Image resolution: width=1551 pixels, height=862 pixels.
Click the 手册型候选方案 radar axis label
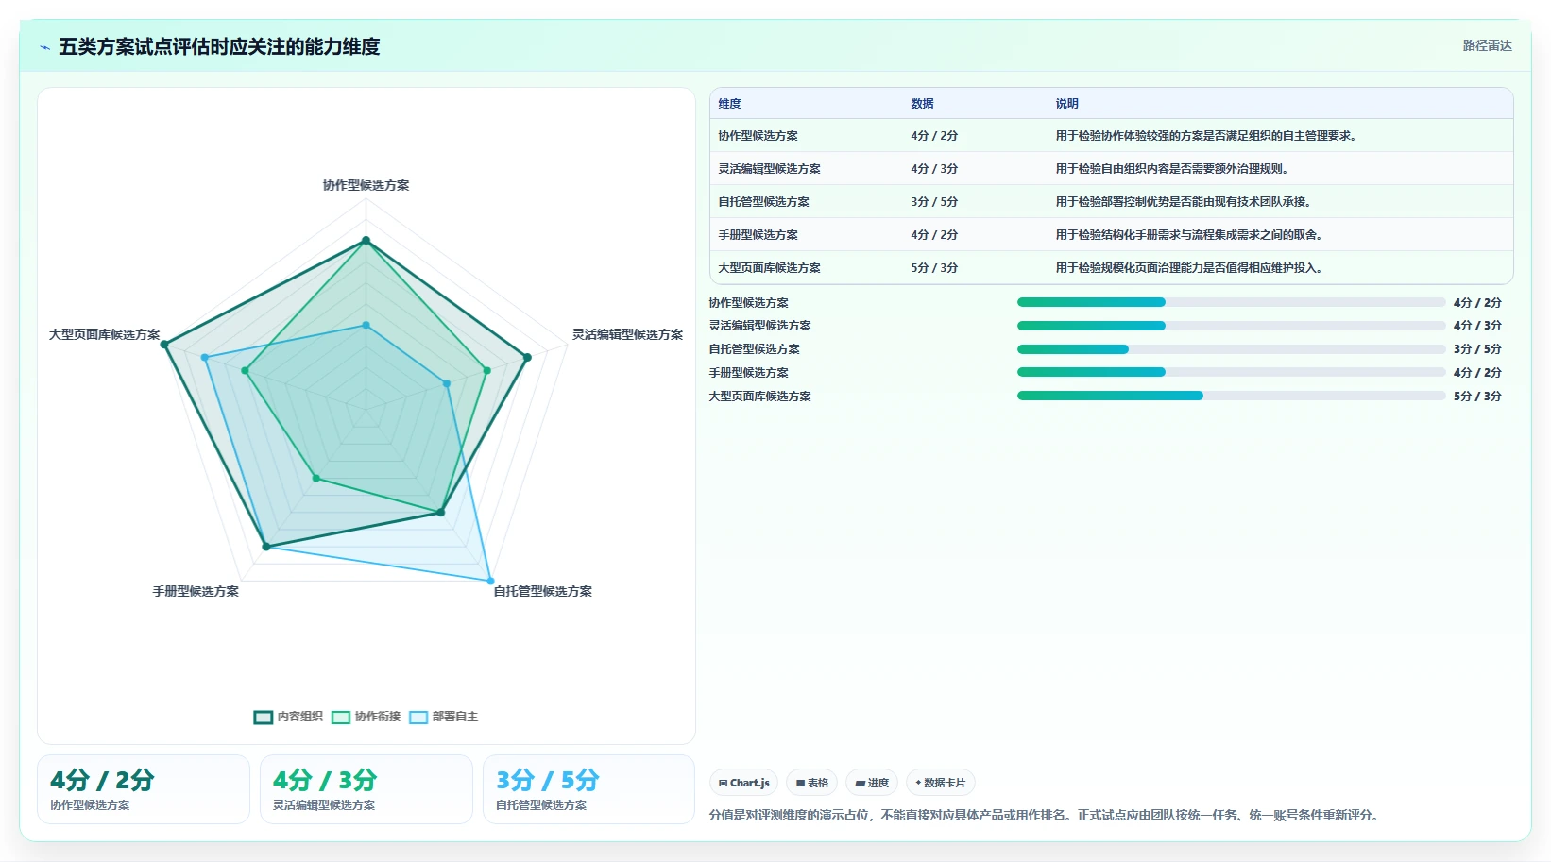point(196,591)
